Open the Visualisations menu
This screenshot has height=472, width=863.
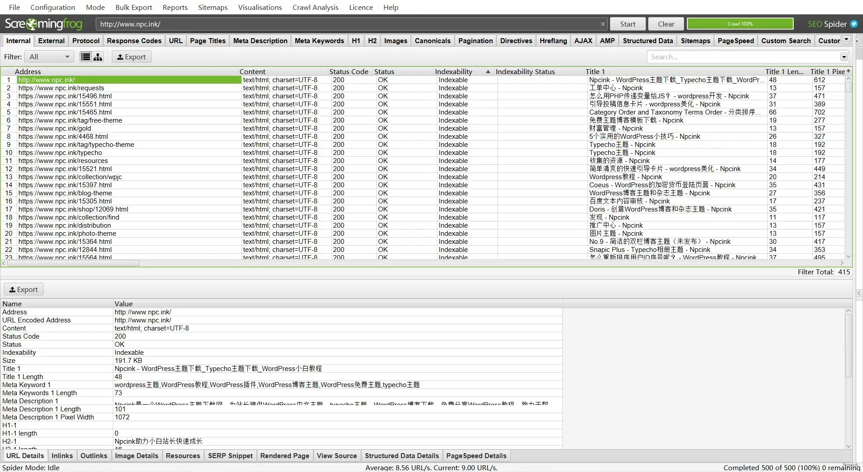click(260, 7)
